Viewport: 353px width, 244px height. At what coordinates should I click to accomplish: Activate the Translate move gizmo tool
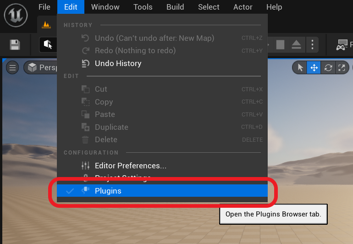coord(314,68)
